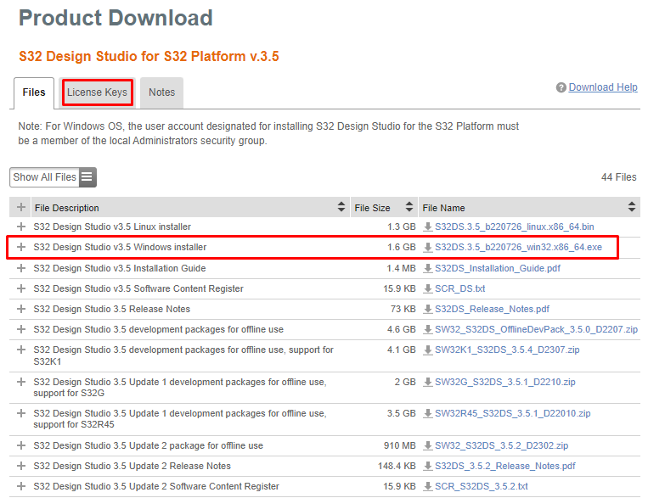This screenshot has height=498, width=665.
Task: Switch to the License Keys tab
Action: [98, 92]
